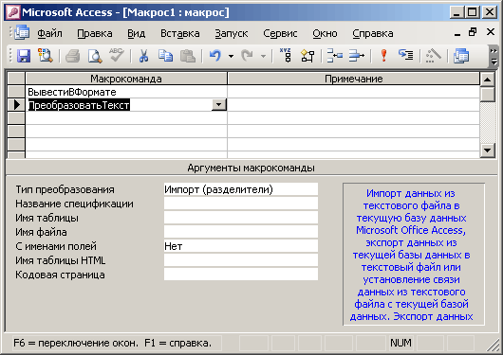Open the Правка menu
Screen dimensions: 503x355
95,34
